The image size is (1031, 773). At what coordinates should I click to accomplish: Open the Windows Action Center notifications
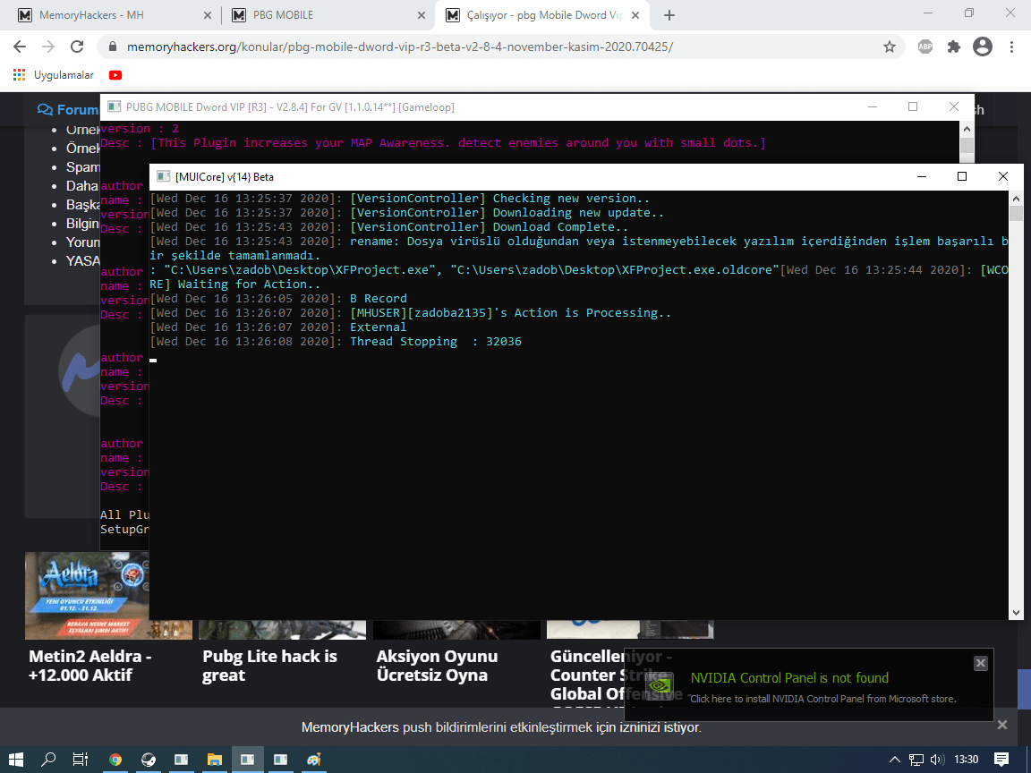[1001, 760]
